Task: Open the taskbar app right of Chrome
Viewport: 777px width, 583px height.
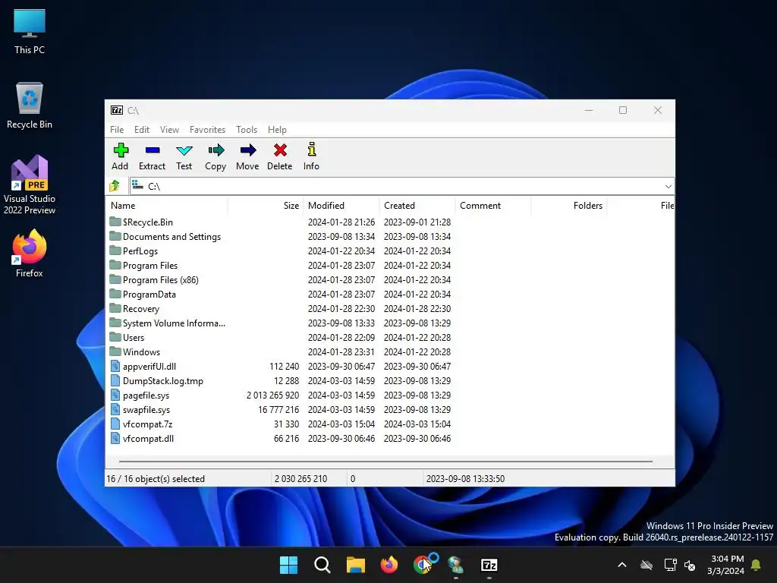Action: tap(455, 565)
